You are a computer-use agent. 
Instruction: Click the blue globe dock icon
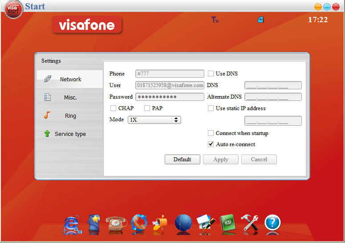183,224
